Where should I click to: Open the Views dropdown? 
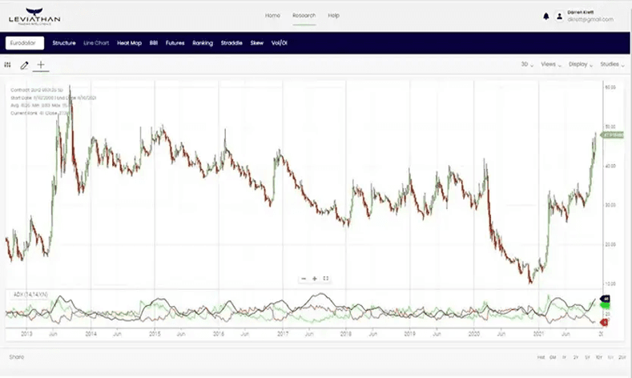pos(549,64)
